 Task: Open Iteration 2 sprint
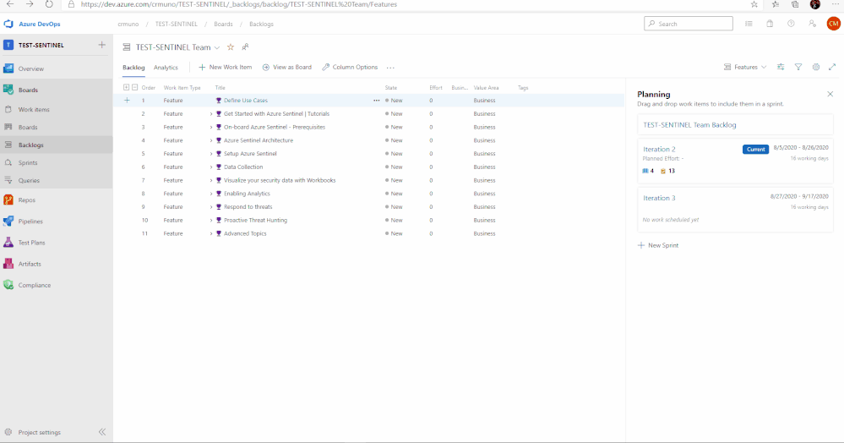(659, 150)
